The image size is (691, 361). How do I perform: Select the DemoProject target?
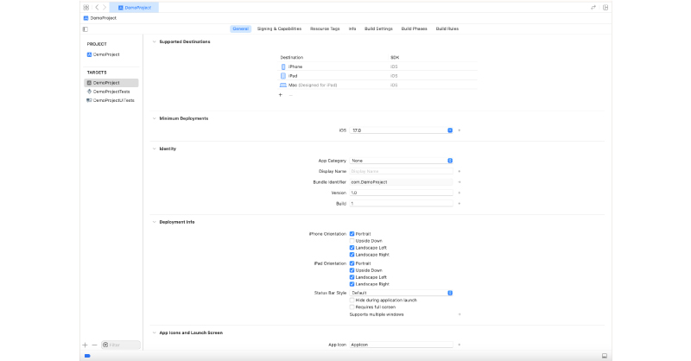click(111, 83)
